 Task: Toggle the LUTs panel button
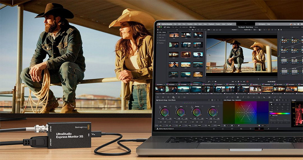pos(175,27)
